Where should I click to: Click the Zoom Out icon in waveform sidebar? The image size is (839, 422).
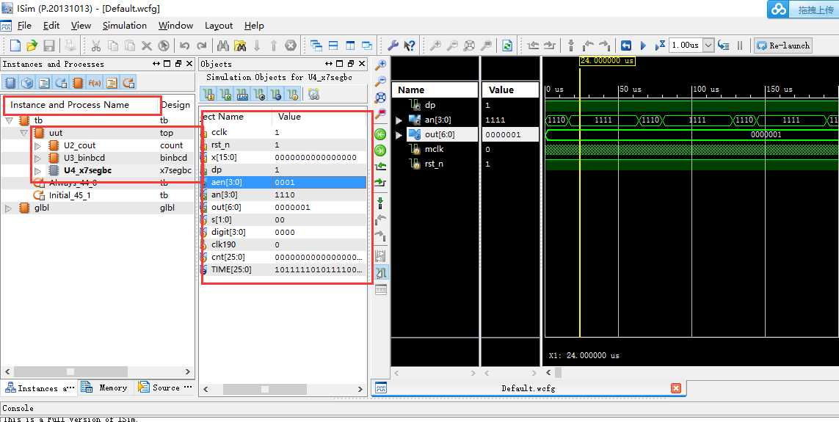pos(380,81)
